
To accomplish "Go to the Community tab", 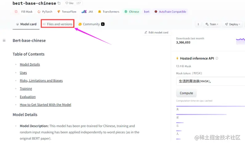I will 91,24.
